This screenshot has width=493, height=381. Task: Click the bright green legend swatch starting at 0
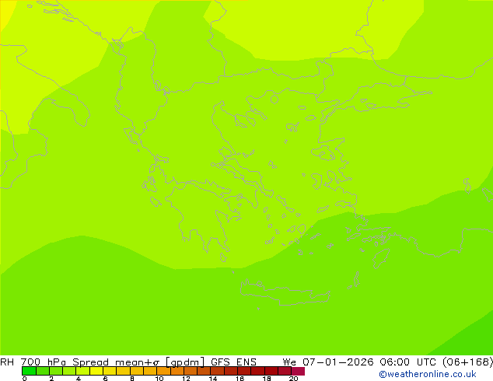[29, 371]
